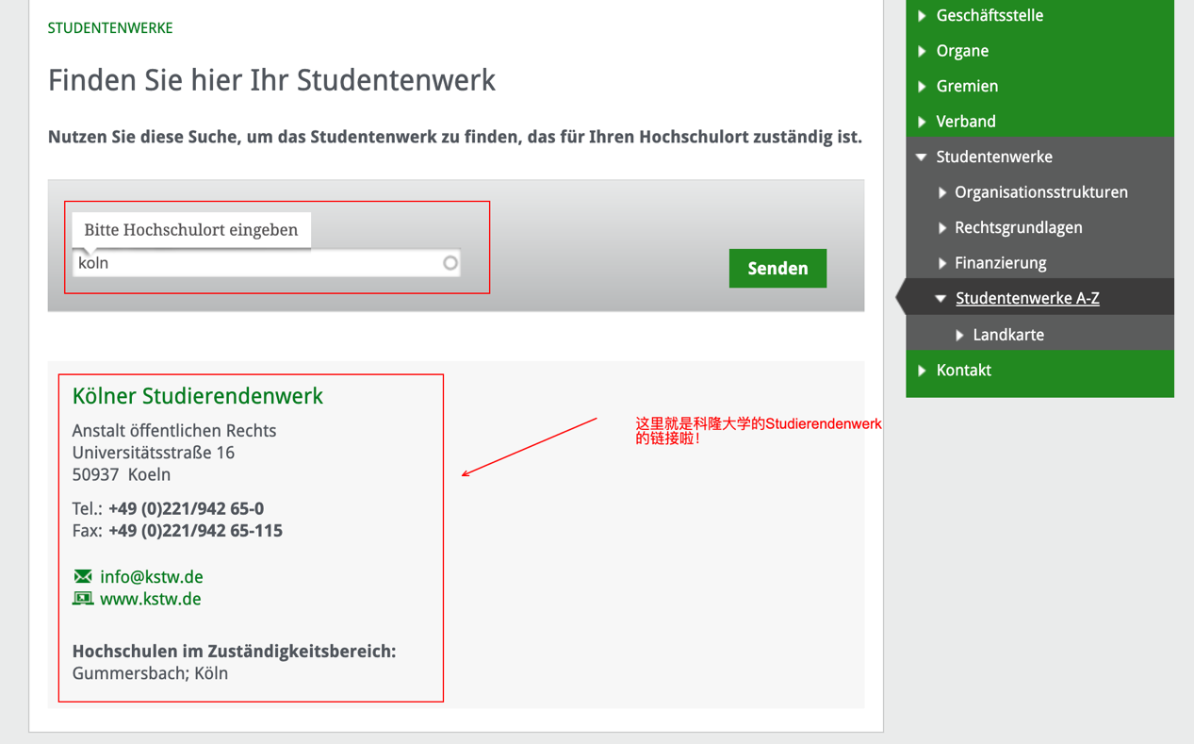
Task: Open Organisationsstrukturen submenu item
Action: (1041, 192)
